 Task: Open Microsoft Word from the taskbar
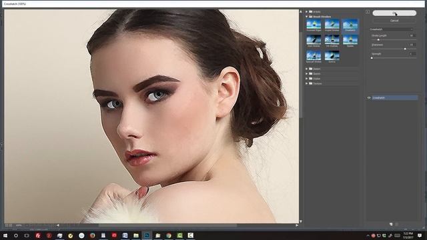125,235
